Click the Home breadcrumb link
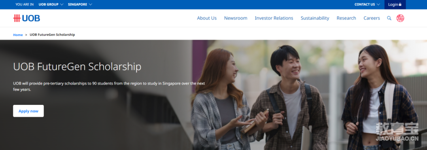427x150 pixels. [x=18, y=35]
